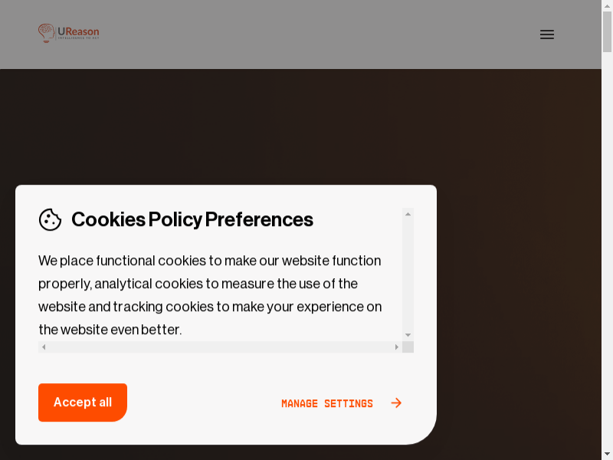Click the orange arrow beside Manage Settings
Image resolution: width=613 pixels, height=460 pixels.
click(396, 403)
